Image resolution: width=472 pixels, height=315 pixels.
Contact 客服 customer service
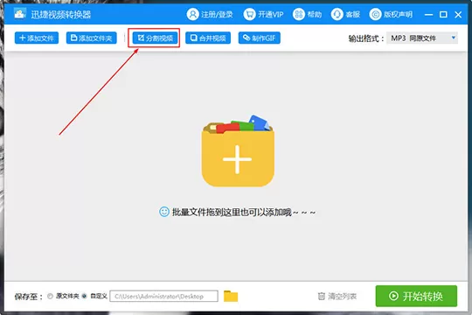coord(345,14)
